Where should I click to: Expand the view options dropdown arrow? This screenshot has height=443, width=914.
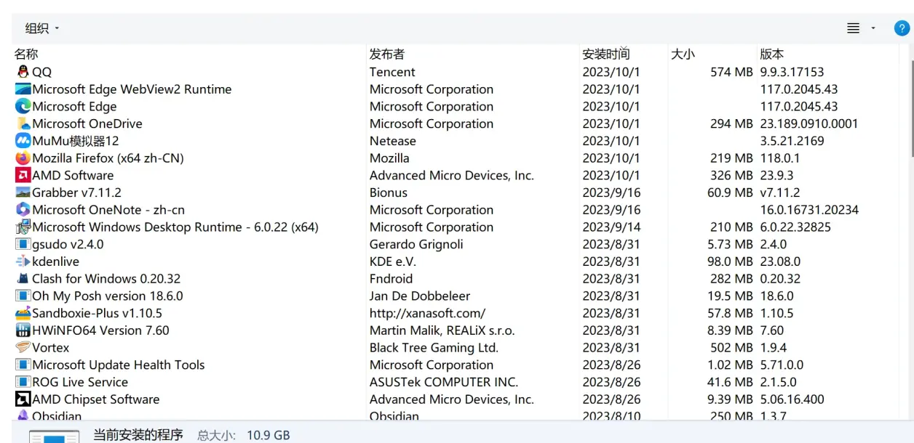tap(873, 28)
